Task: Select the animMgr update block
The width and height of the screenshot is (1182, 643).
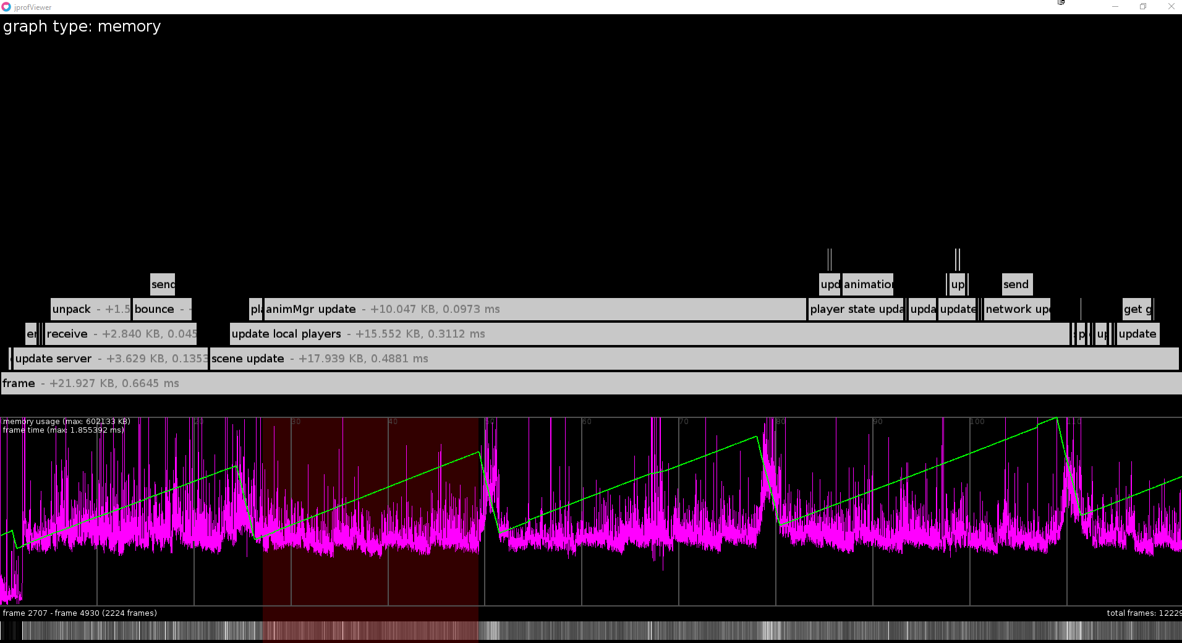Action: [x=535, y=309]
